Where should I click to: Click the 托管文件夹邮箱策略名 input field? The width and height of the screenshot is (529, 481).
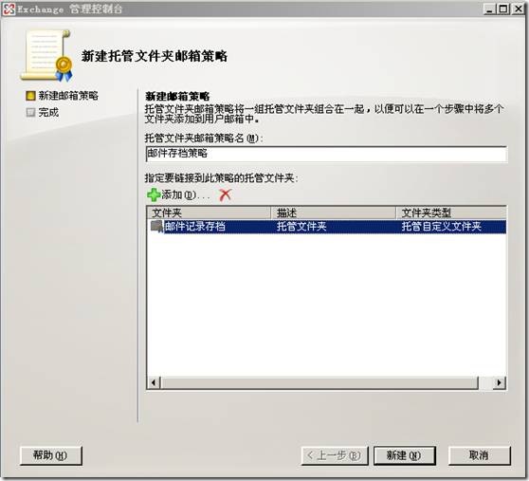pos(326,154)
